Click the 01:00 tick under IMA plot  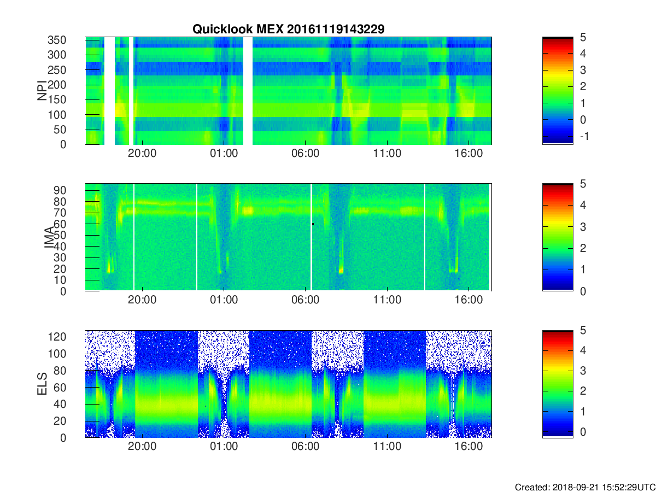[224, 300]
